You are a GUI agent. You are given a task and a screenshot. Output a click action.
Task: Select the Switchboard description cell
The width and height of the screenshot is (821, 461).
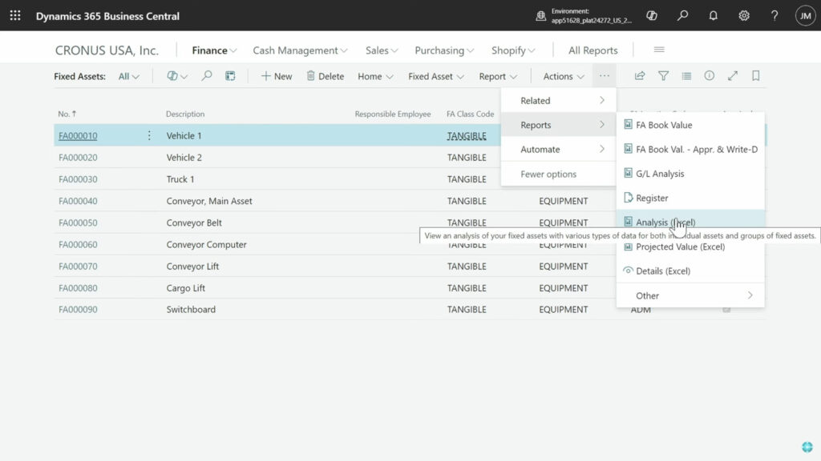tap(191, 310)
